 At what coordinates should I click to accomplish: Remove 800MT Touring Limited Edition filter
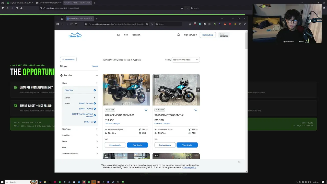click(95, 115)
